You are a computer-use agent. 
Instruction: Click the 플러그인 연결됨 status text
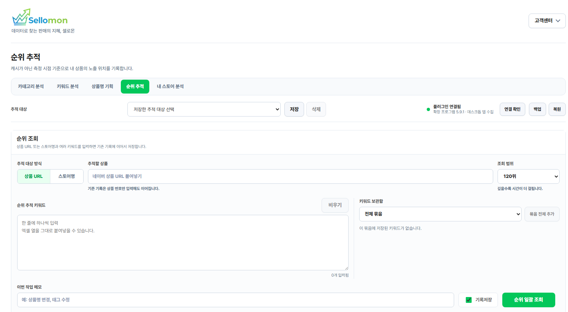(x=447, y=107)
